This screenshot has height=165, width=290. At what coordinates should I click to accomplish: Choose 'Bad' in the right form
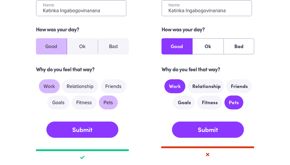[x=239, y=46]
